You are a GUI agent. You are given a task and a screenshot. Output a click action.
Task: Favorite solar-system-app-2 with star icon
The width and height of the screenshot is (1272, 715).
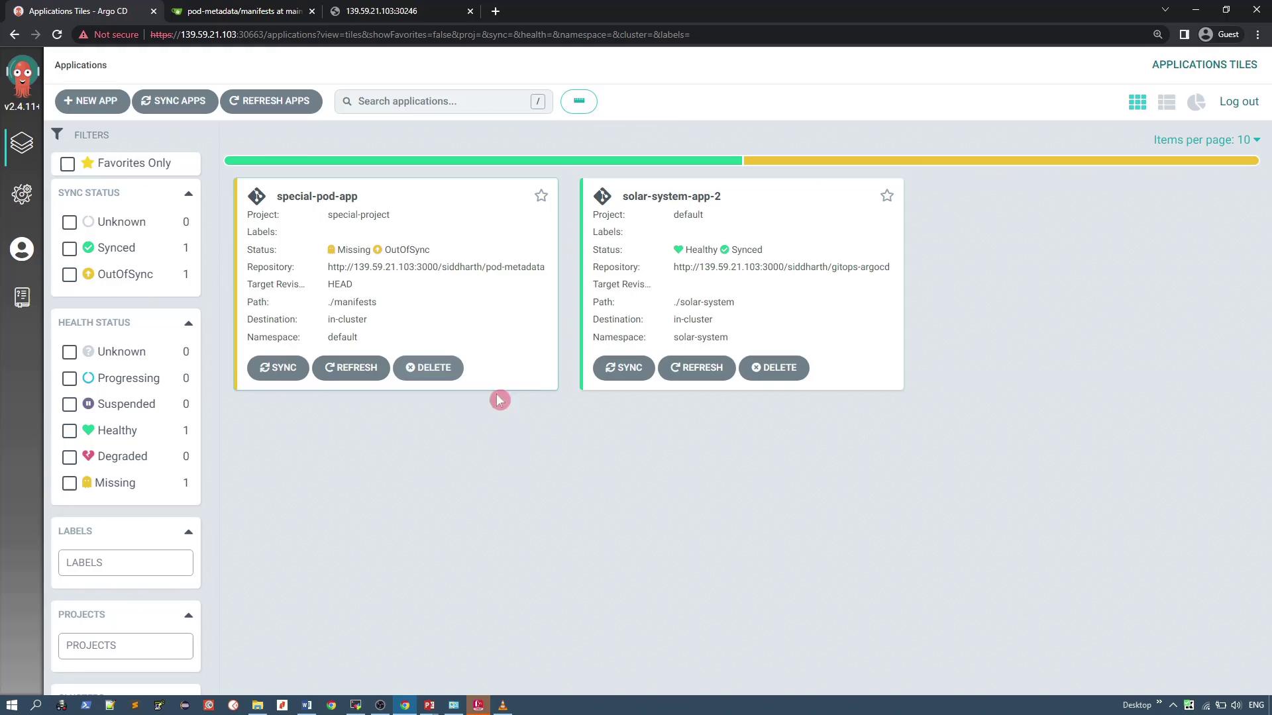[886, 195]
